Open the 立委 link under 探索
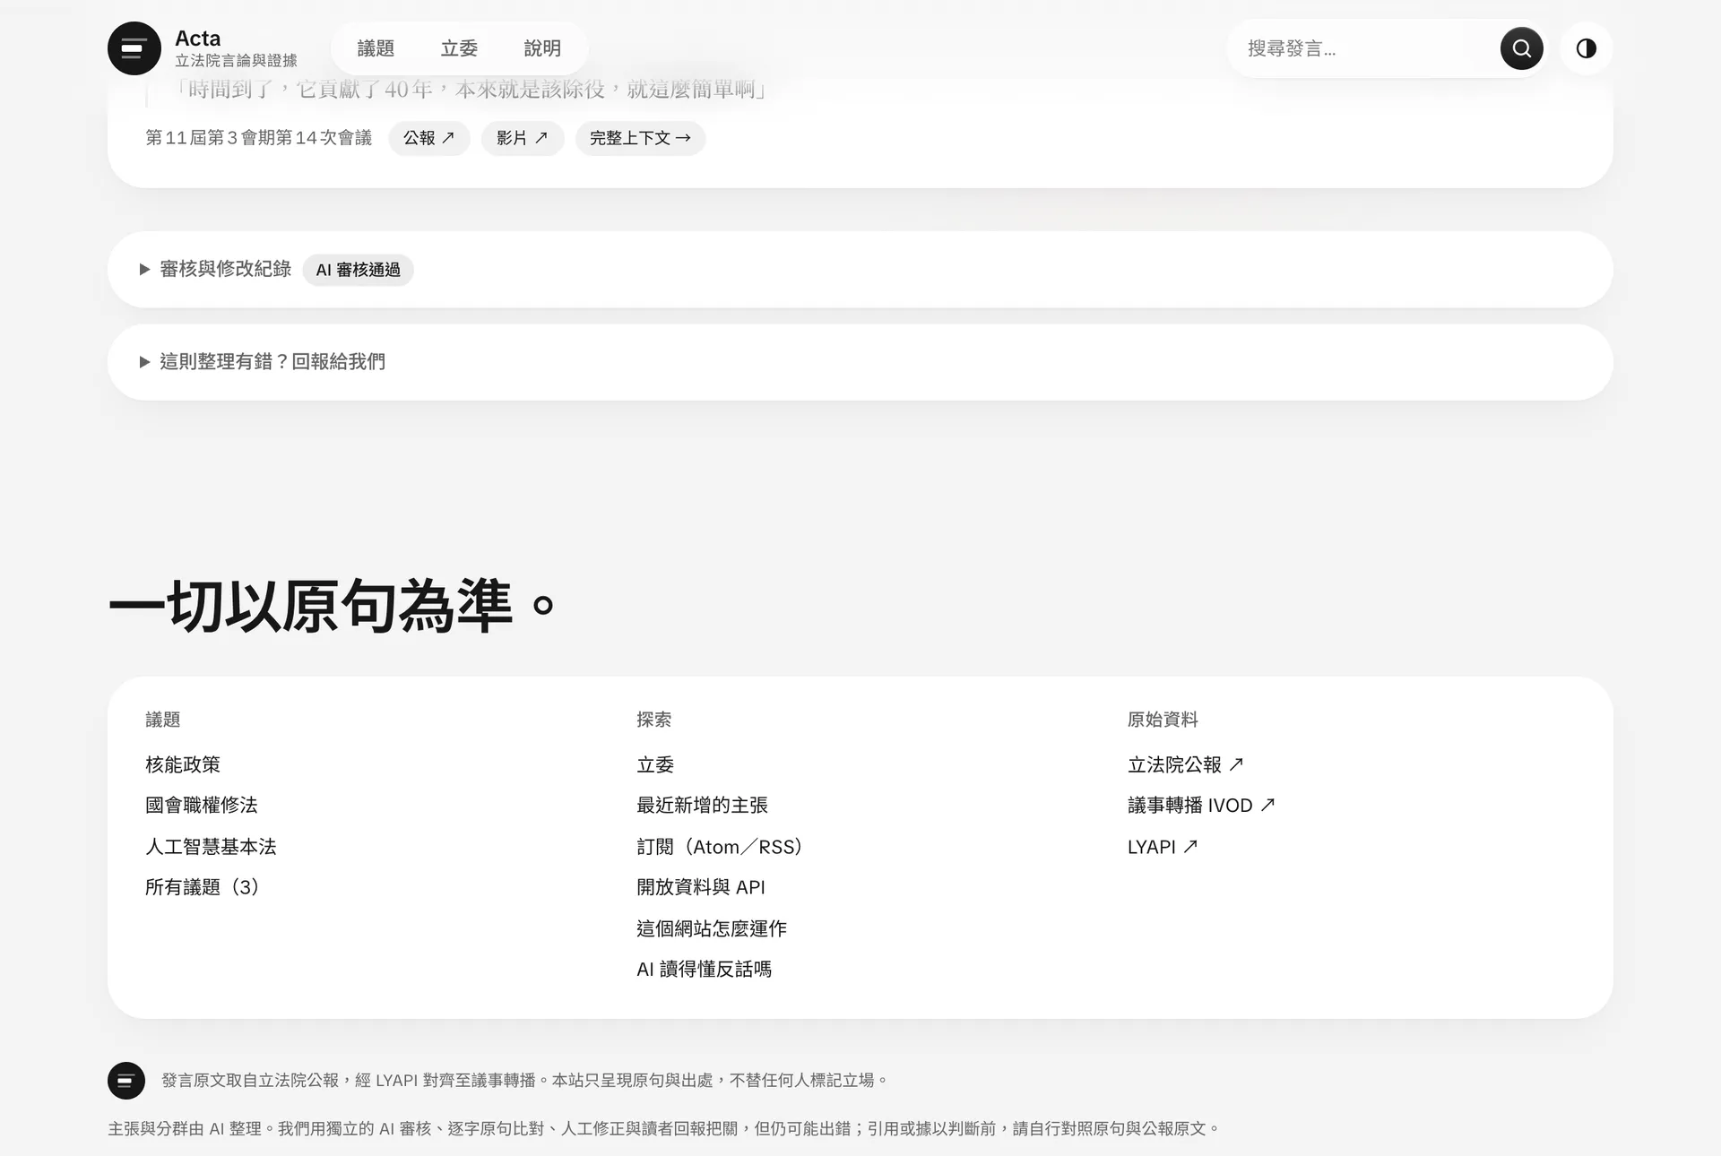 coord(655,764)
